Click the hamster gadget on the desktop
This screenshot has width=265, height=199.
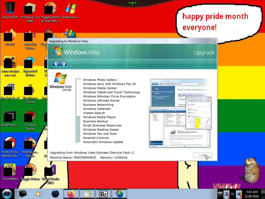(252, 170)
